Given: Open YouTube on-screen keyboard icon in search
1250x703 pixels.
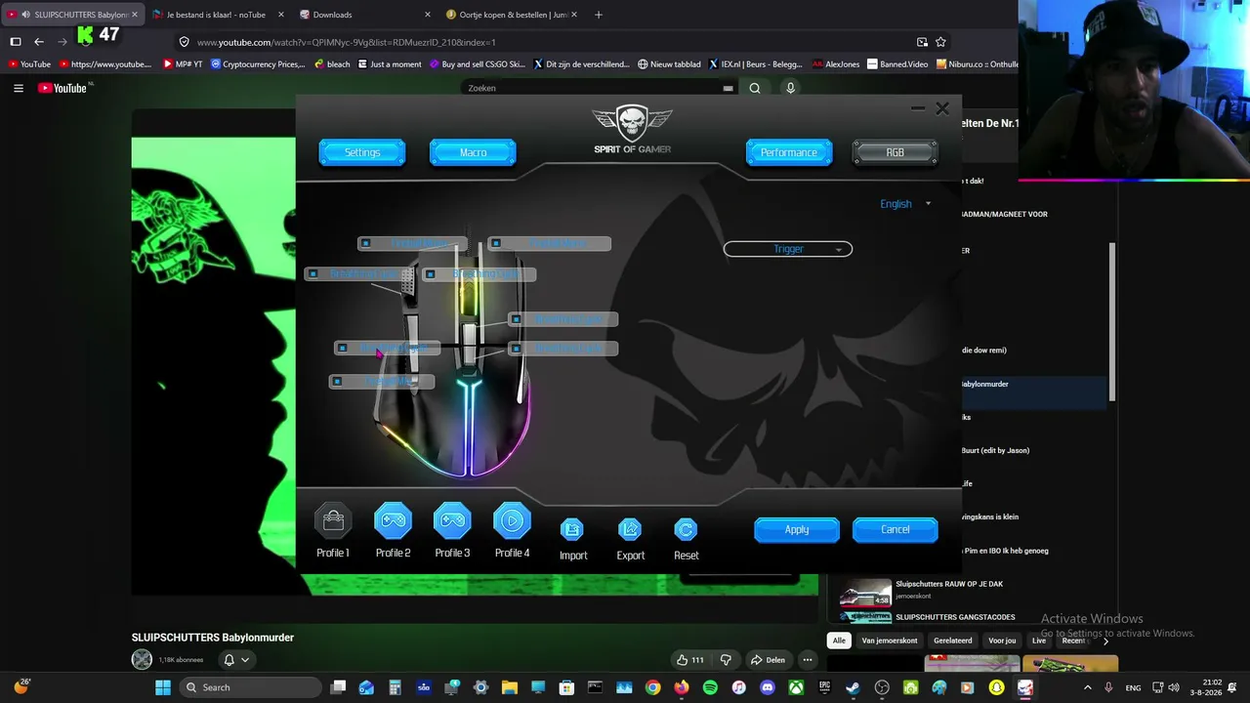Looking at the screenshot, I should click(x=728, y=88).
